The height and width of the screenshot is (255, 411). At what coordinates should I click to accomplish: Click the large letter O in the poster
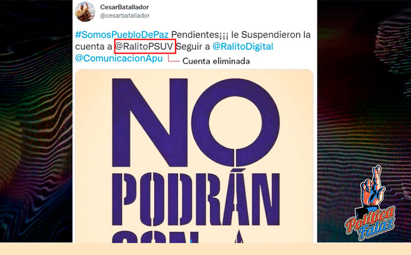(x=235, y=123)
